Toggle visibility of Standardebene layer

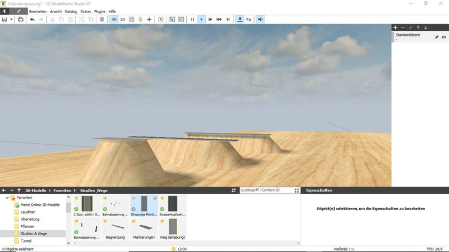444,37
